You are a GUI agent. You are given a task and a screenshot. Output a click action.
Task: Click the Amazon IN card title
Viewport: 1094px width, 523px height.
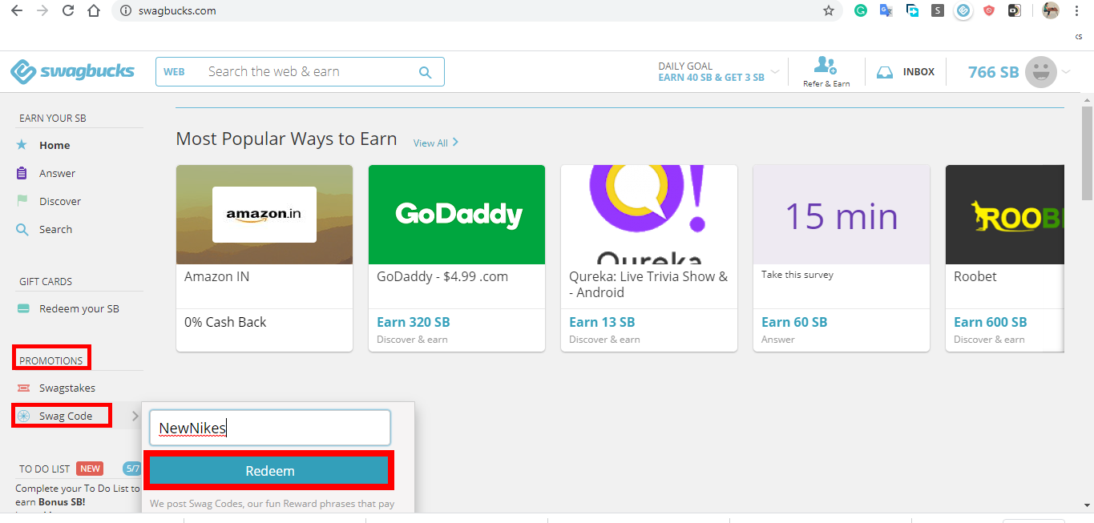click(217, 276)
